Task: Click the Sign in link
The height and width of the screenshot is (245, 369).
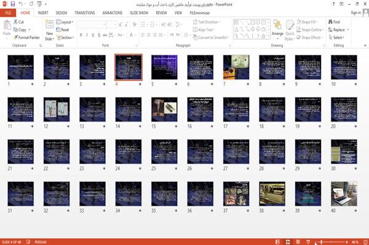Action: (355, 13)
